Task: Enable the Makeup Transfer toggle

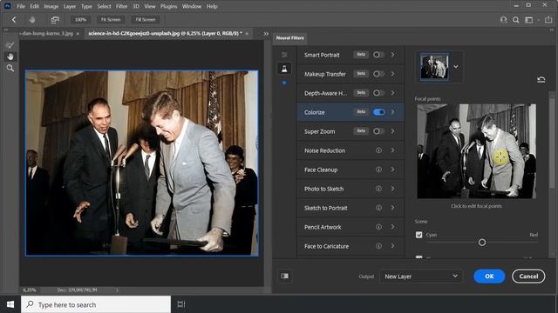Action: (x=378, y=74)
